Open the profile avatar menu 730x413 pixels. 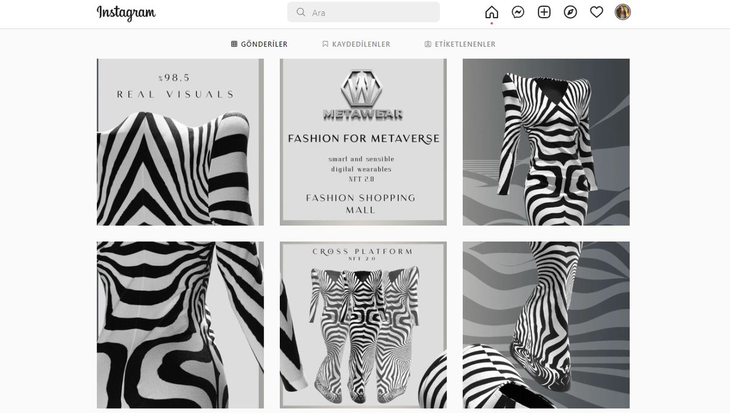coord(622,11)
